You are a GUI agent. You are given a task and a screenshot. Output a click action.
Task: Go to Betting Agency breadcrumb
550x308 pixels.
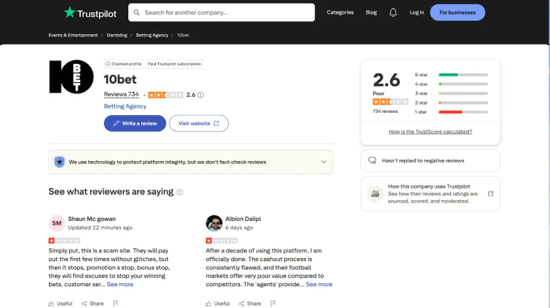click(x=152, y=35)
